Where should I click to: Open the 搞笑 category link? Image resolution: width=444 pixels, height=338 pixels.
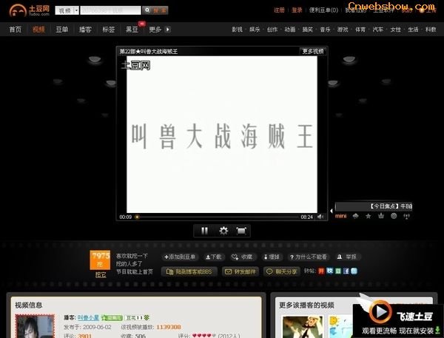pos(308,30)
